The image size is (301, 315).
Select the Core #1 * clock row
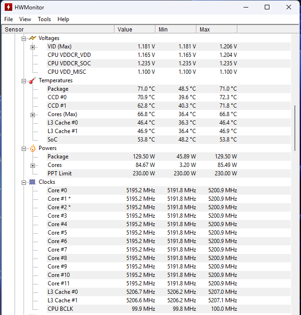(x=169, y=199)
